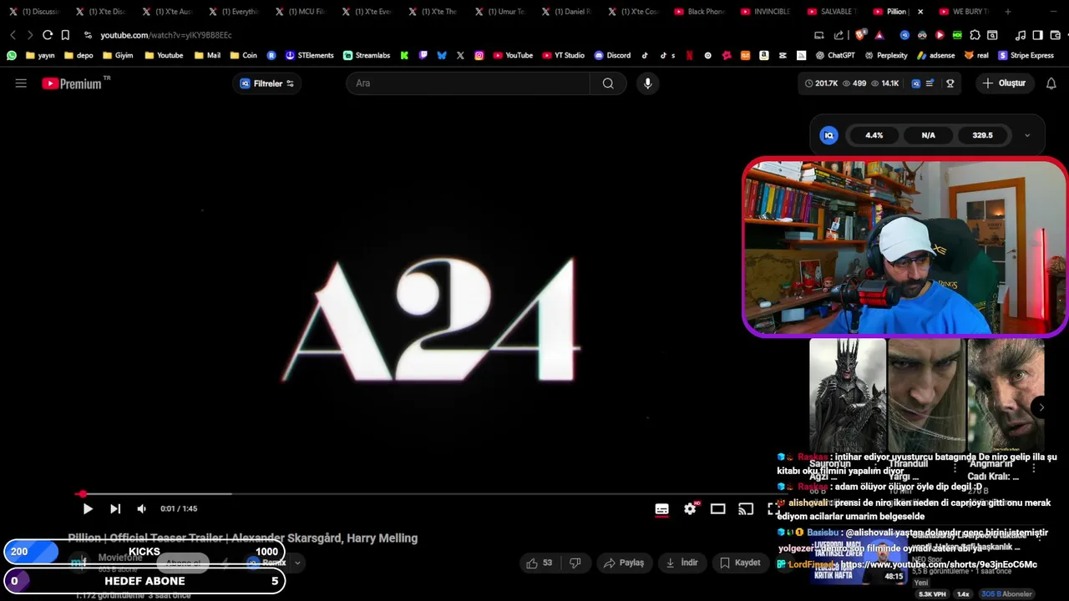Go forward in browser history
1069x601 pixels.
30,35
